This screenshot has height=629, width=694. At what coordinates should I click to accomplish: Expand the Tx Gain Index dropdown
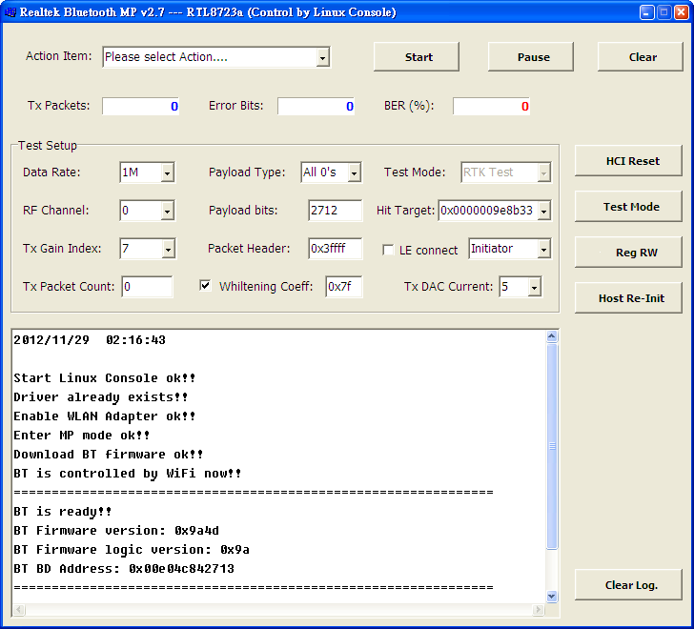[x=168, y=249]
